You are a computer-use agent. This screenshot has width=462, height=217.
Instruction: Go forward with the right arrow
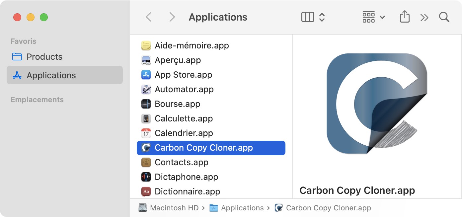point(172,17)
